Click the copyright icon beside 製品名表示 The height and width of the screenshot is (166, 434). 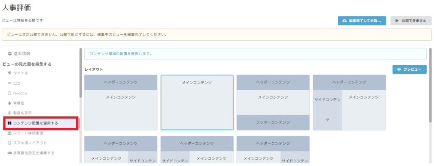[x=10, y=113]
